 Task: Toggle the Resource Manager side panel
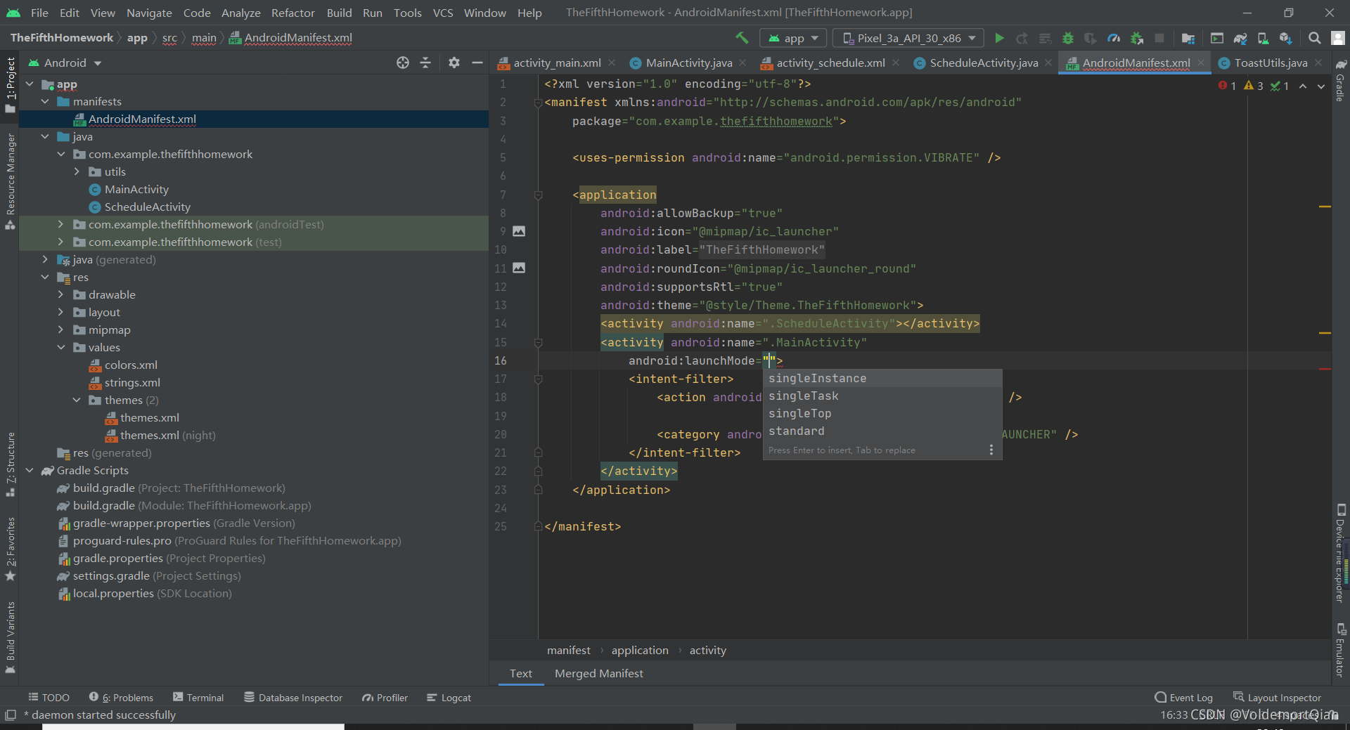[x=10, y=181]
